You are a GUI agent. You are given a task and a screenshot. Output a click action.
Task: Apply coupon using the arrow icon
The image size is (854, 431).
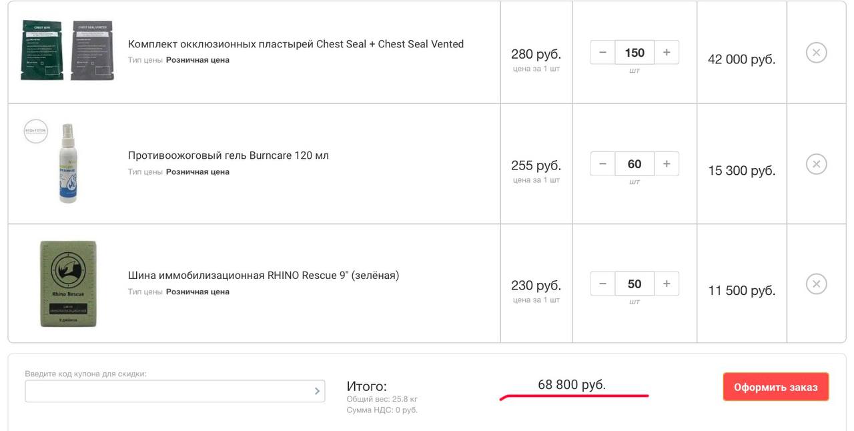pyautogui.click(x=317, y=391)
